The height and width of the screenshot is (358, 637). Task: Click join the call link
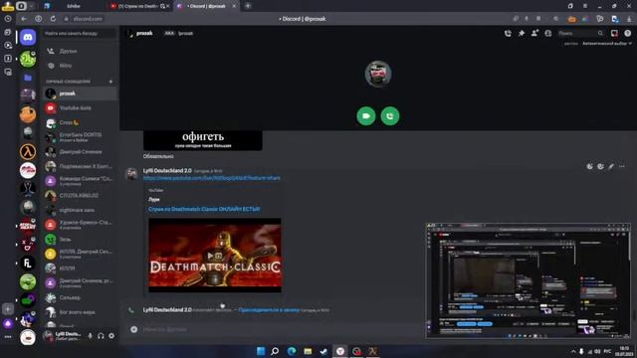[269, 310]
